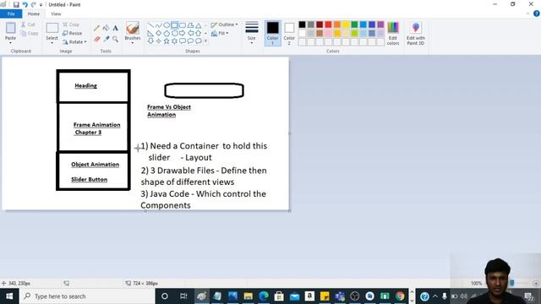Pick the yellow color swatch

[x=346, y=24]
